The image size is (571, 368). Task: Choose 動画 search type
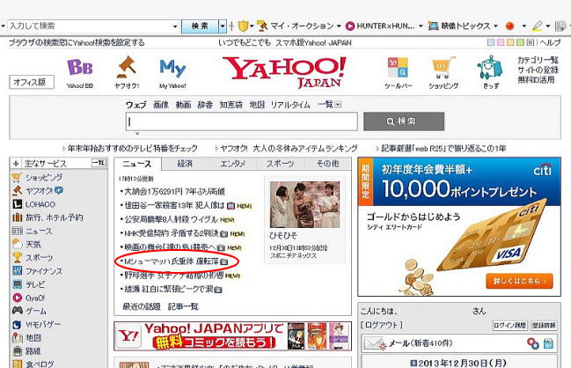(183, 105)
